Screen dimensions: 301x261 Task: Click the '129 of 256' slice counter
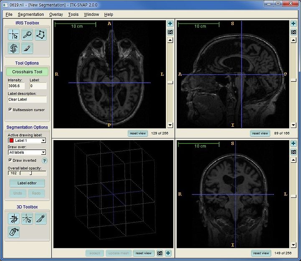[160, 133]
